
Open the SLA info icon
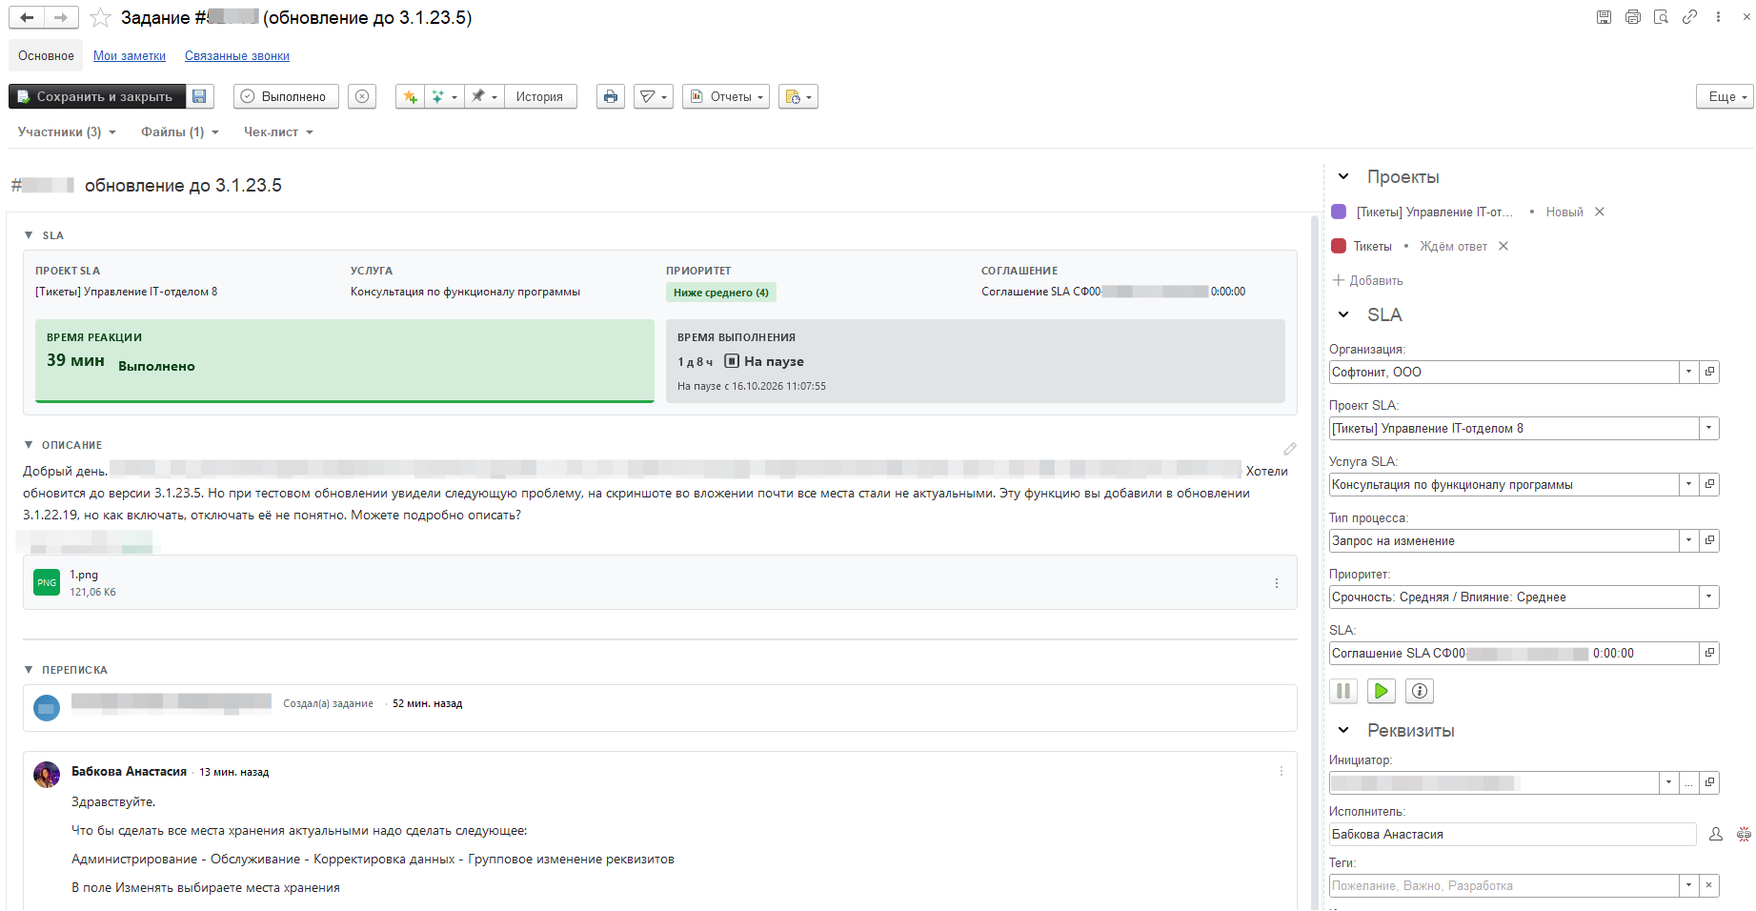(x=1419, y=691)
